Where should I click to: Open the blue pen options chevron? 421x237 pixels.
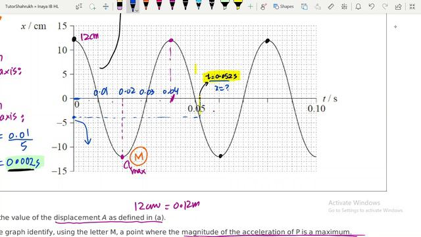tap(137, 11)
